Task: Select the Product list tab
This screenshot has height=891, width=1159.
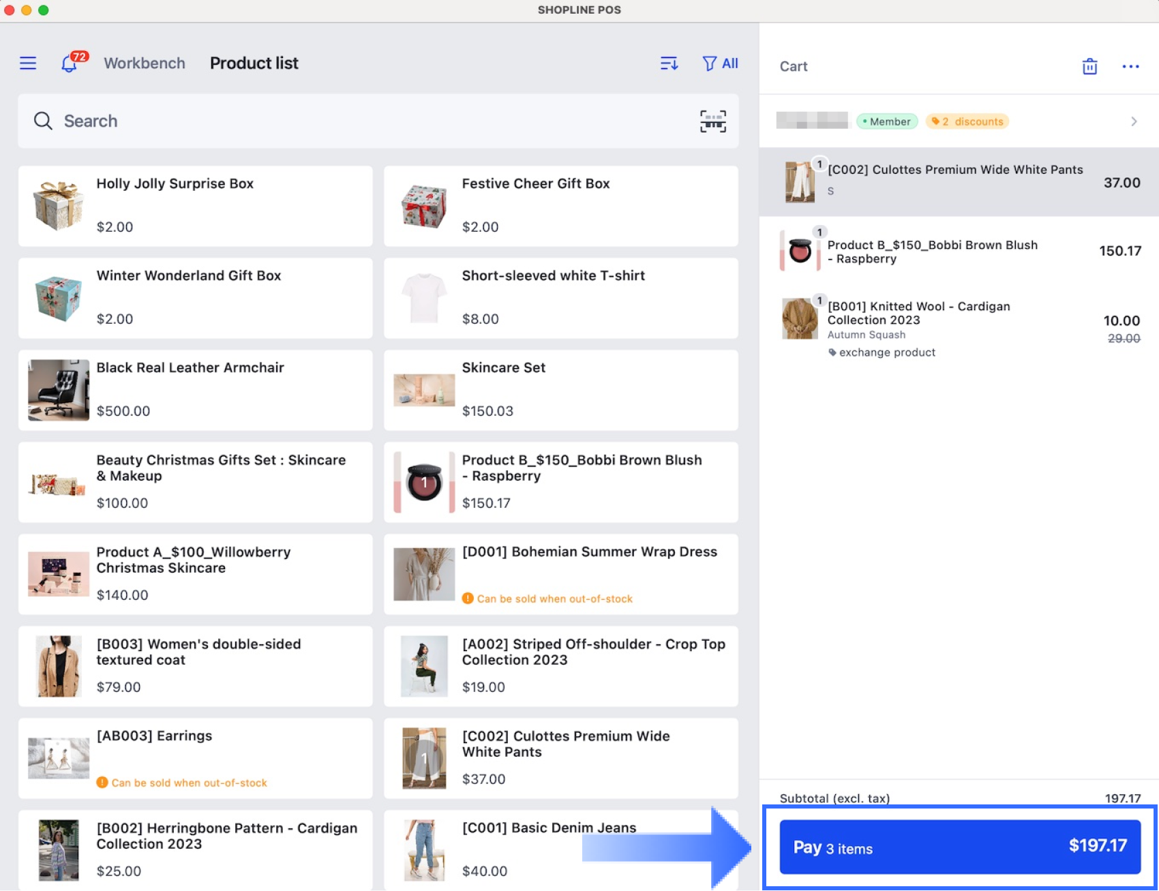Action: 254,63
